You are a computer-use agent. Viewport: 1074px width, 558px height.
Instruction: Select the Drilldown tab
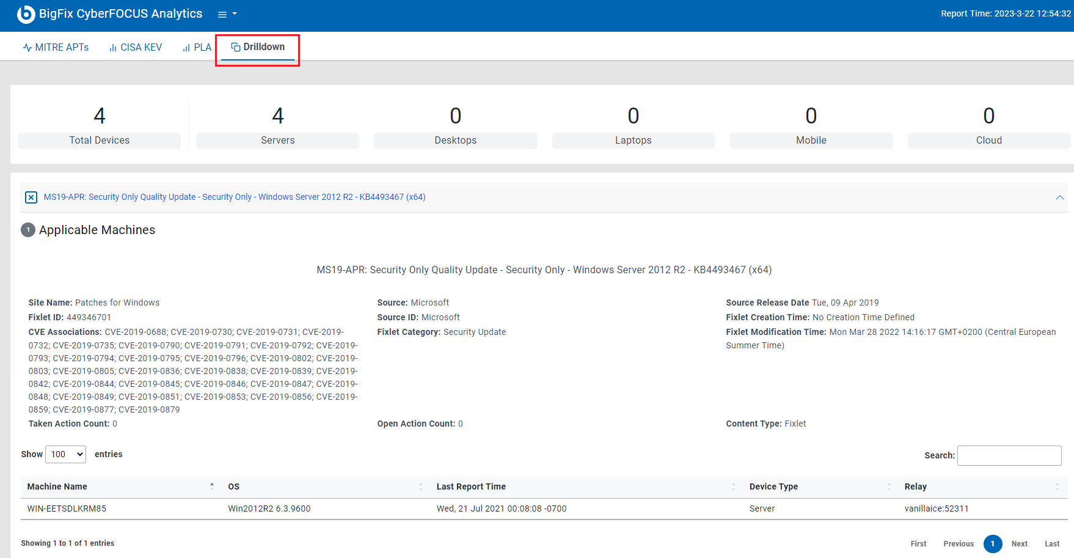click(x=258, y=47)
